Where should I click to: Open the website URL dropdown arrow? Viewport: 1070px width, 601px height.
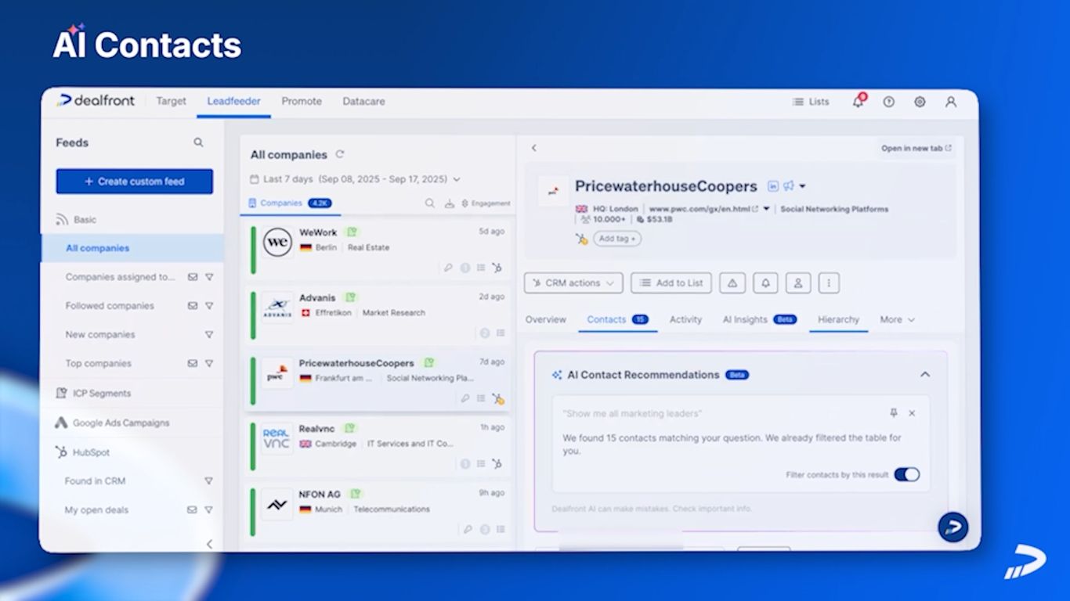tap(766, 209)
